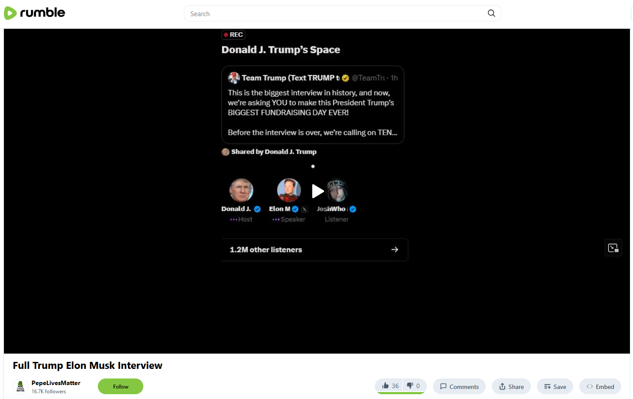Click the 'Full Trump Elon Musk Interview' title

coord(87,365)
